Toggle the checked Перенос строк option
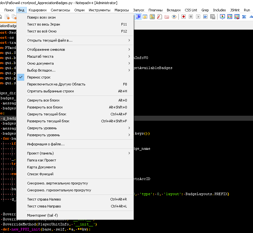The image size is (253, 233). tap(75, 77)
